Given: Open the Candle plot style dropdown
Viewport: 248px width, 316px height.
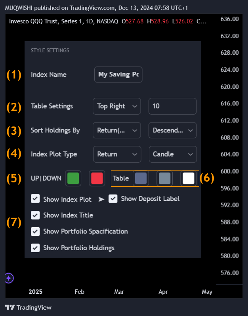Looking at the screenshot, I should (173, 154).
